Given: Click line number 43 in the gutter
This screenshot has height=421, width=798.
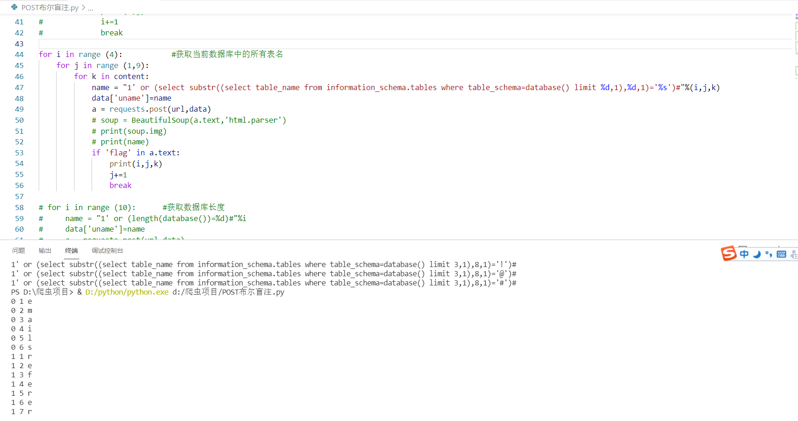Looking at the screenshot, I should (x=19, y=44).
